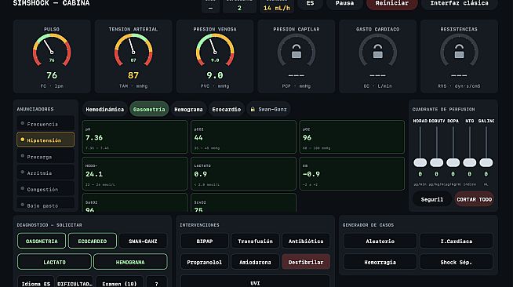513x287 pixels.
Task: Click the Lactato 0.9 card
Action: (243, 173)
